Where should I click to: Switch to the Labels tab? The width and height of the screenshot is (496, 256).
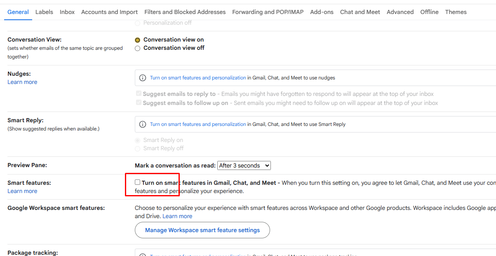click(x=44, y=12)
